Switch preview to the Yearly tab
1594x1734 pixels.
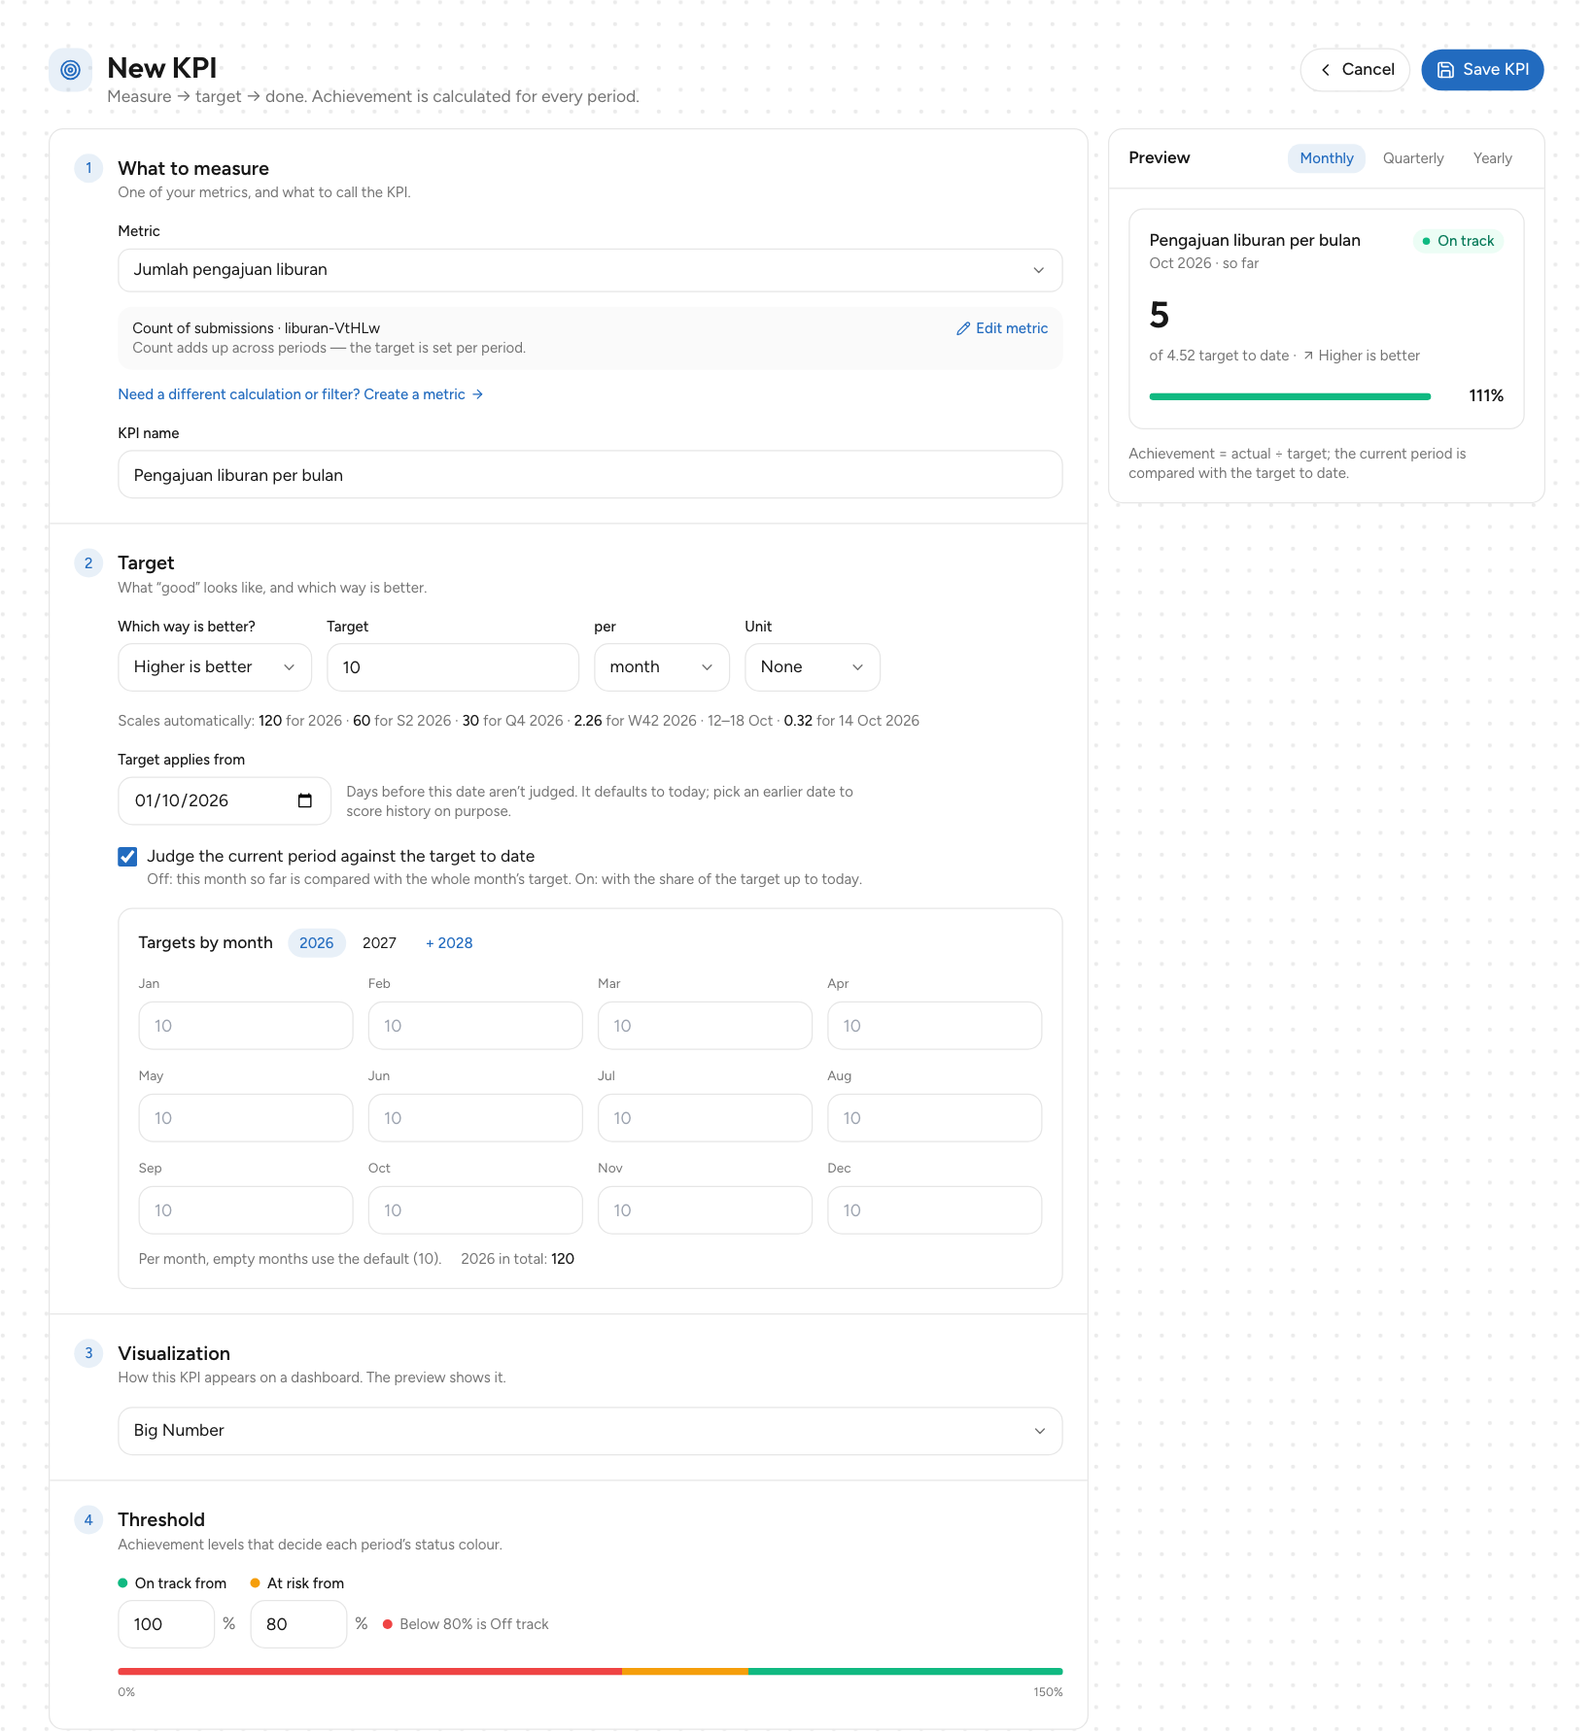(x=1492, y=158)
